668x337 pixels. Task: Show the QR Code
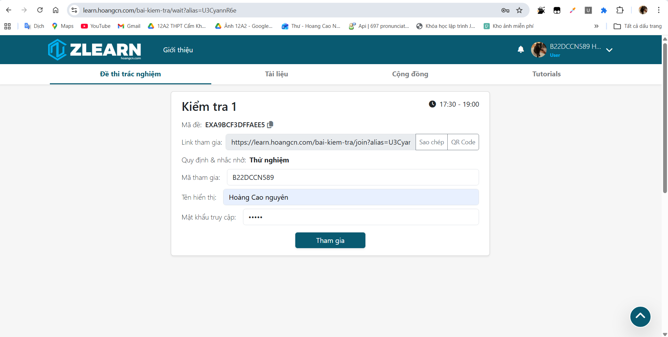(x=463, y=142)
